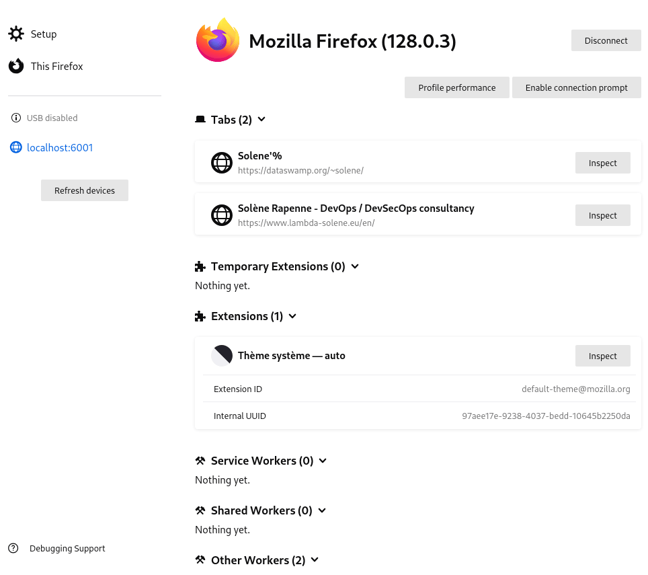Screen dimensions: 648x575
Task: Click the globe icon of Solène Rapenne tab
Action: pyautogui.click(x=222, y=215)
